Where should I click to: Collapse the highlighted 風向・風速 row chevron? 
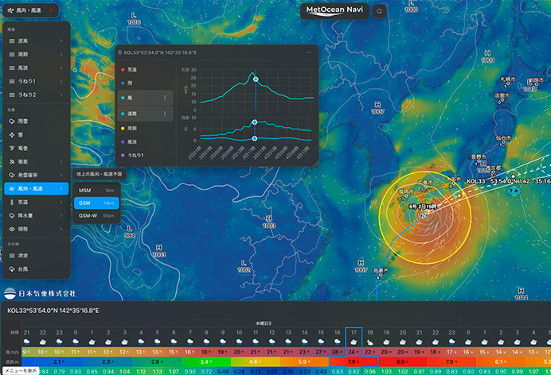click(61, 188)
